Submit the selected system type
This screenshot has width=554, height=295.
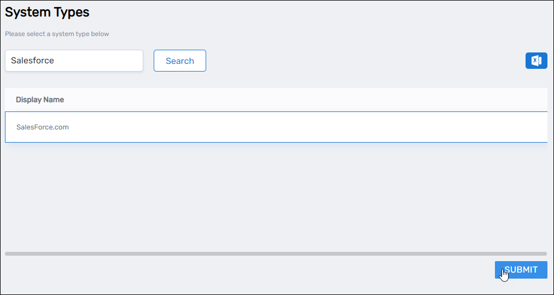[x=521, y=270]
